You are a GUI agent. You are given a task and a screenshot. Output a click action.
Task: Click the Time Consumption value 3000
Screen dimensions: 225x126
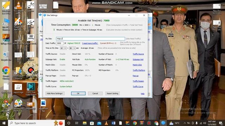click(75, 25)
